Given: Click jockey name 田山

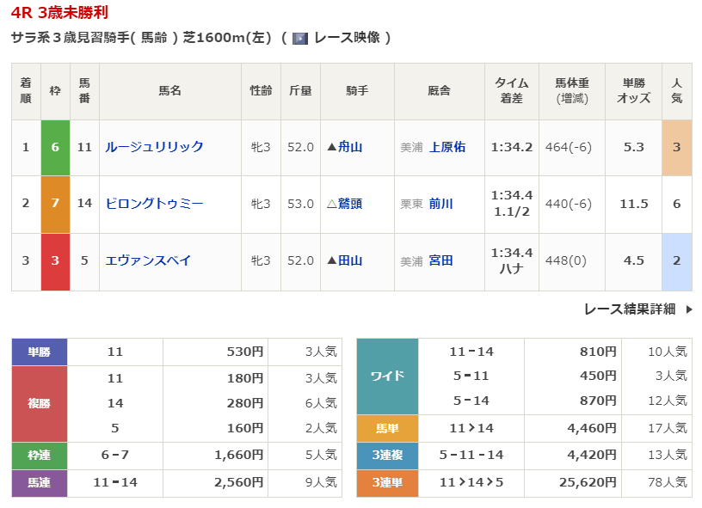Looking at the screenshot, I should (x=350, y=260).
